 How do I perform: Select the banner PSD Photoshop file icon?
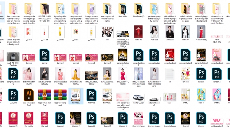point(44,55)
